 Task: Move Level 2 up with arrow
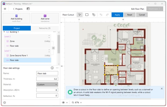(x=49, y=36)
